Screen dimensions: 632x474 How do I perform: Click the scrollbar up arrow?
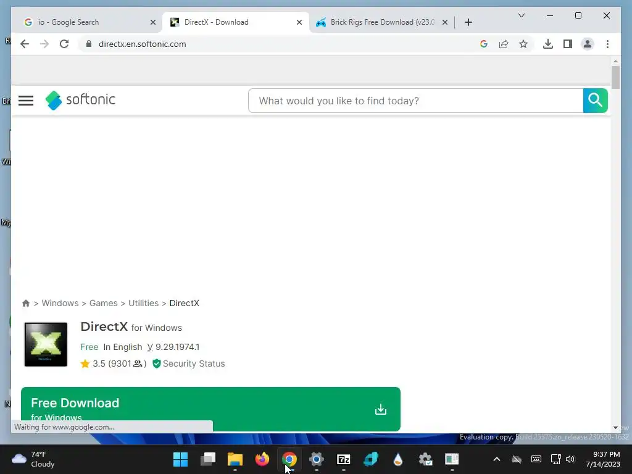[615, 61]
